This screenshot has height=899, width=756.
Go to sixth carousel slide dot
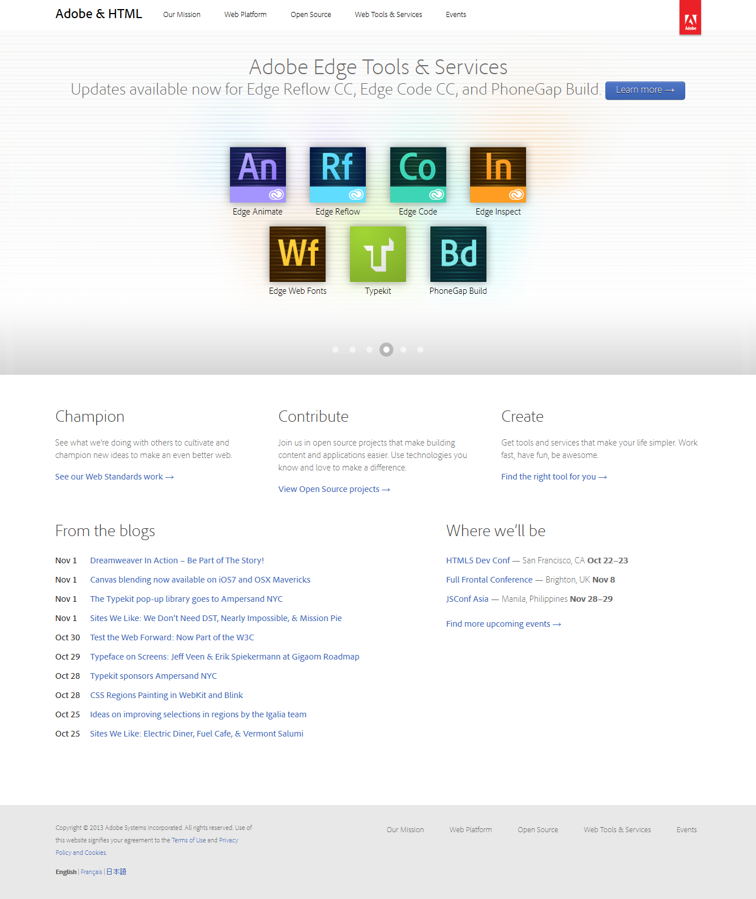click(420, 349)
